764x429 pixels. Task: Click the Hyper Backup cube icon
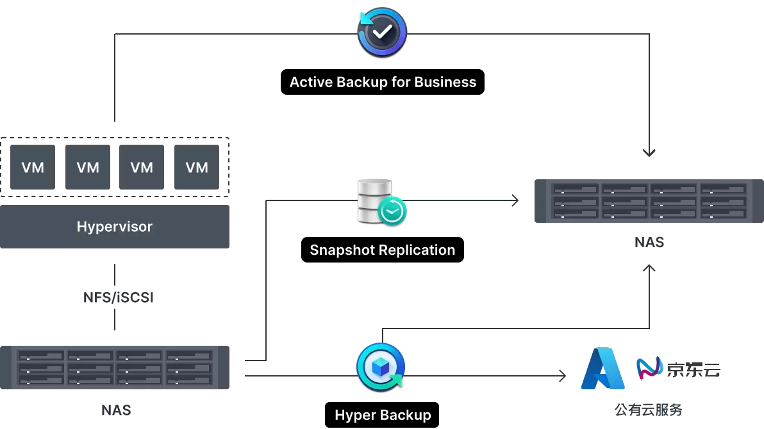point(381,367)
